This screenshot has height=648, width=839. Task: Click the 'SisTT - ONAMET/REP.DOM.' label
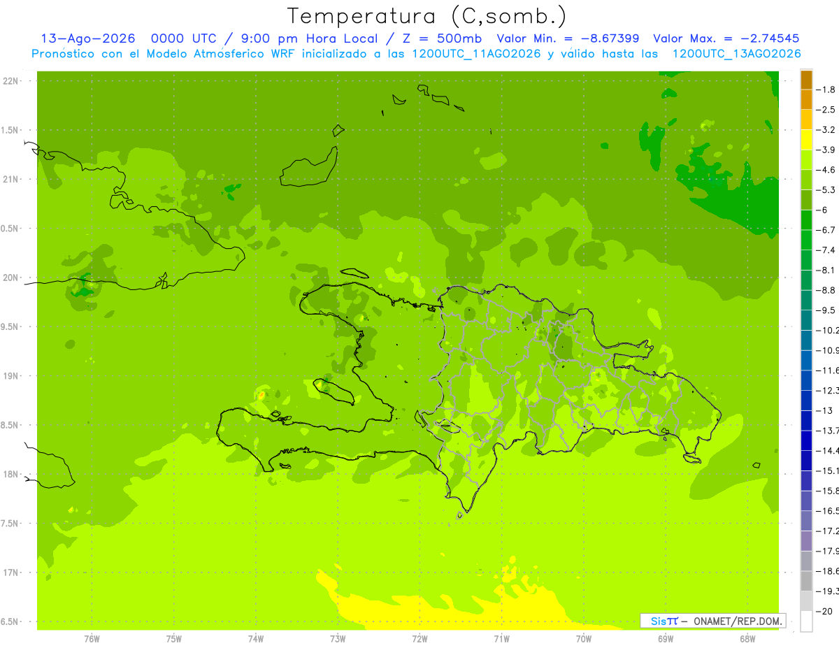[x=712, y=621]
